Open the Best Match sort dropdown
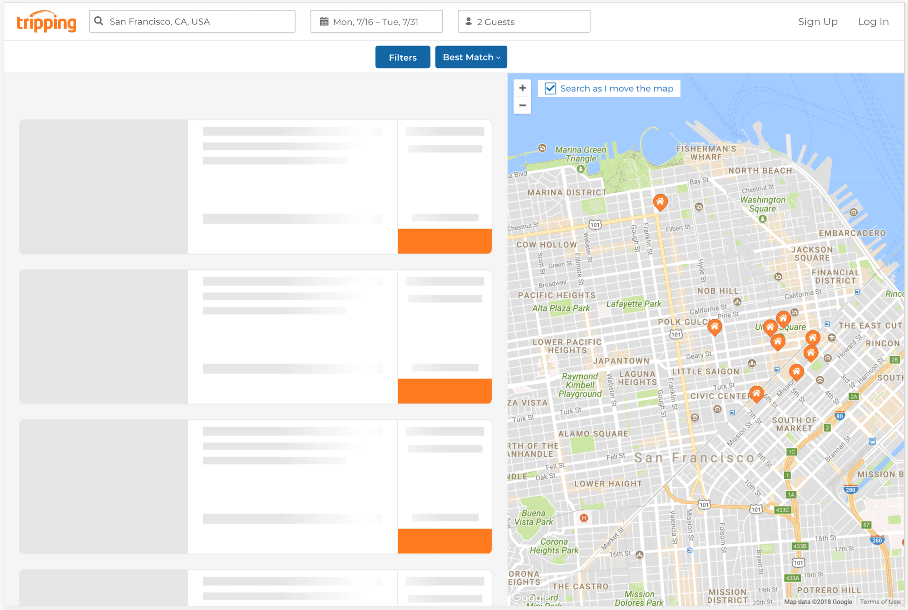The height and width of the screenshot is (610, 908). [471, 57]
